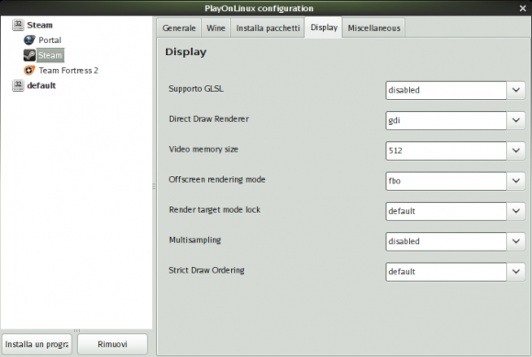Screen dimensions: 532x357
Task: Click the Direct Draw Renderer field showing gdi
Action: [x=446, y=120]
